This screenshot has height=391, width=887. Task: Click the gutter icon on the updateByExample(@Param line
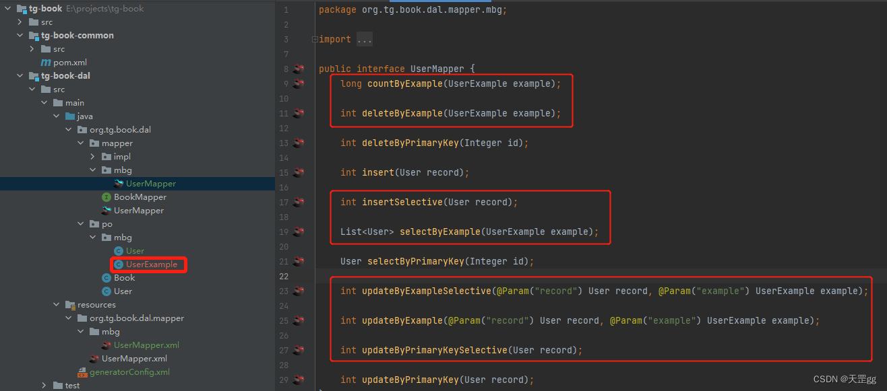pos(299,320)
